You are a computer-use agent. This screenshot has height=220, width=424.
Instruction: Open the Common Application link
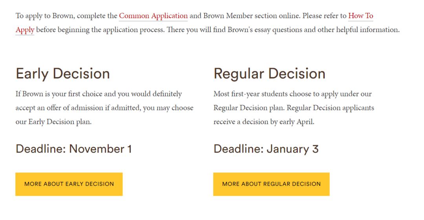tap(153, 16)
